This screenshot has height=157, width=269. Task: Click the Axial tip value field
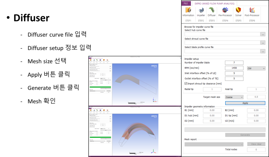pyautogui.click(x=256, y=89)
